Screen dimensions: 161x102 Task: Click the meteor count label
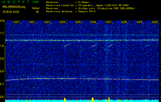pyautogui.click(x=36, y=8)
